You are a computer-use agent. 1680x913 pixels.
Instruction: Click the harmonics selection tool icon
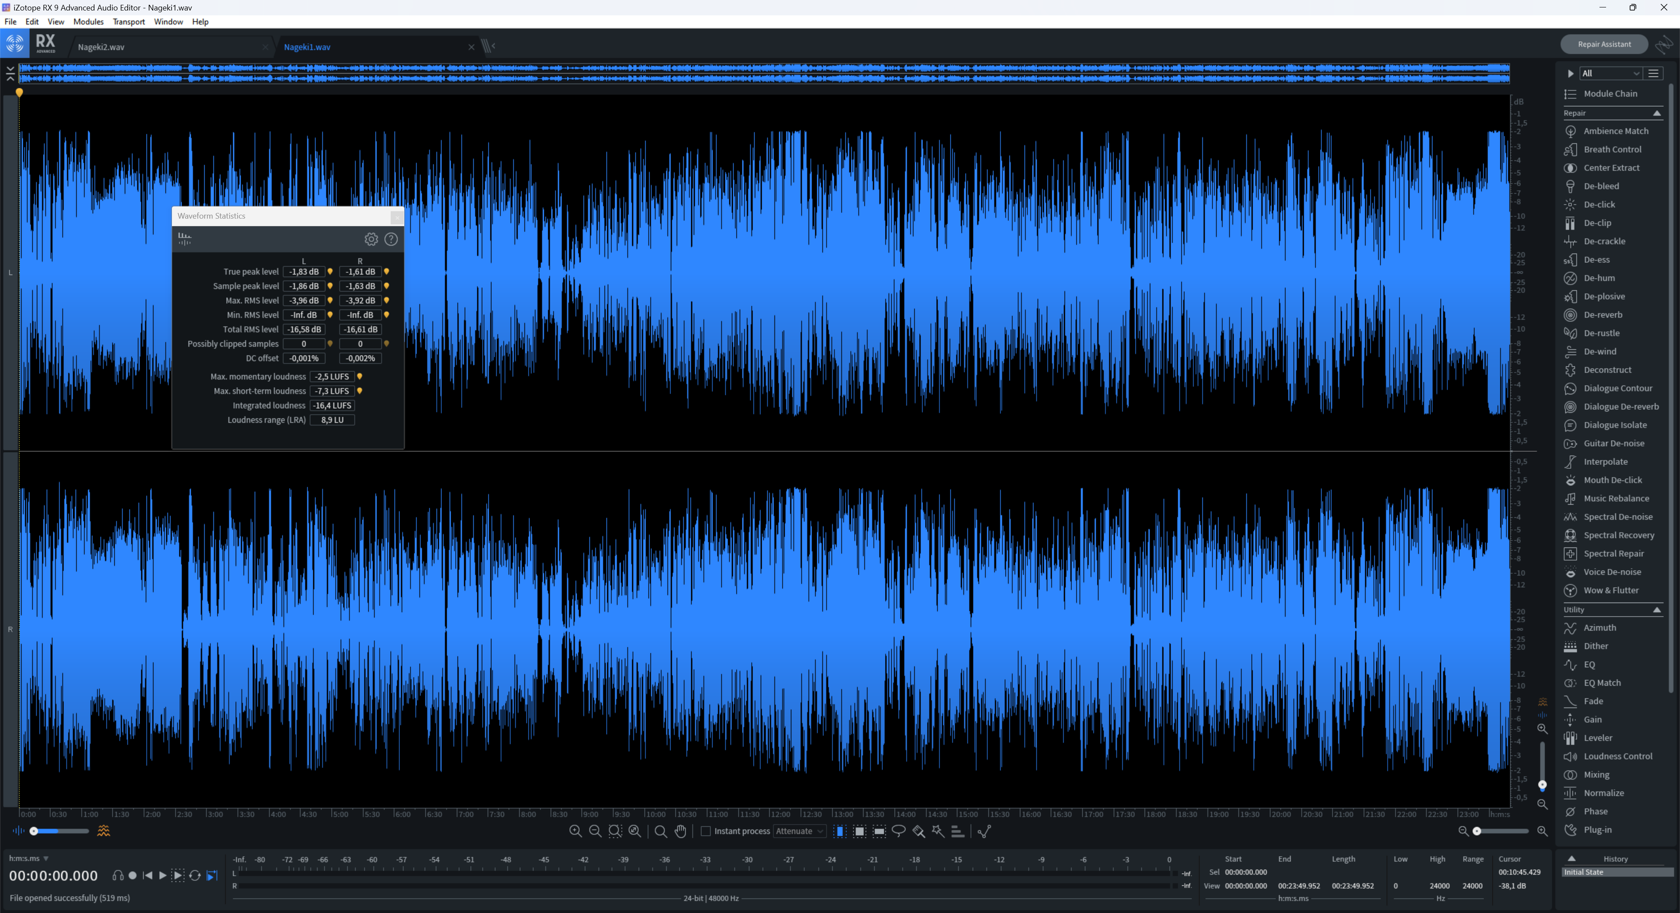(x=957, y=831)
